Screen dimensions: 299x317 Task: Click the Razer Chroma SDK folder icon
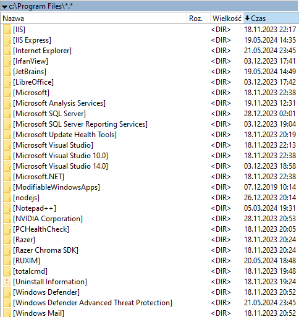pyautogui.click(x=7, y=250)
